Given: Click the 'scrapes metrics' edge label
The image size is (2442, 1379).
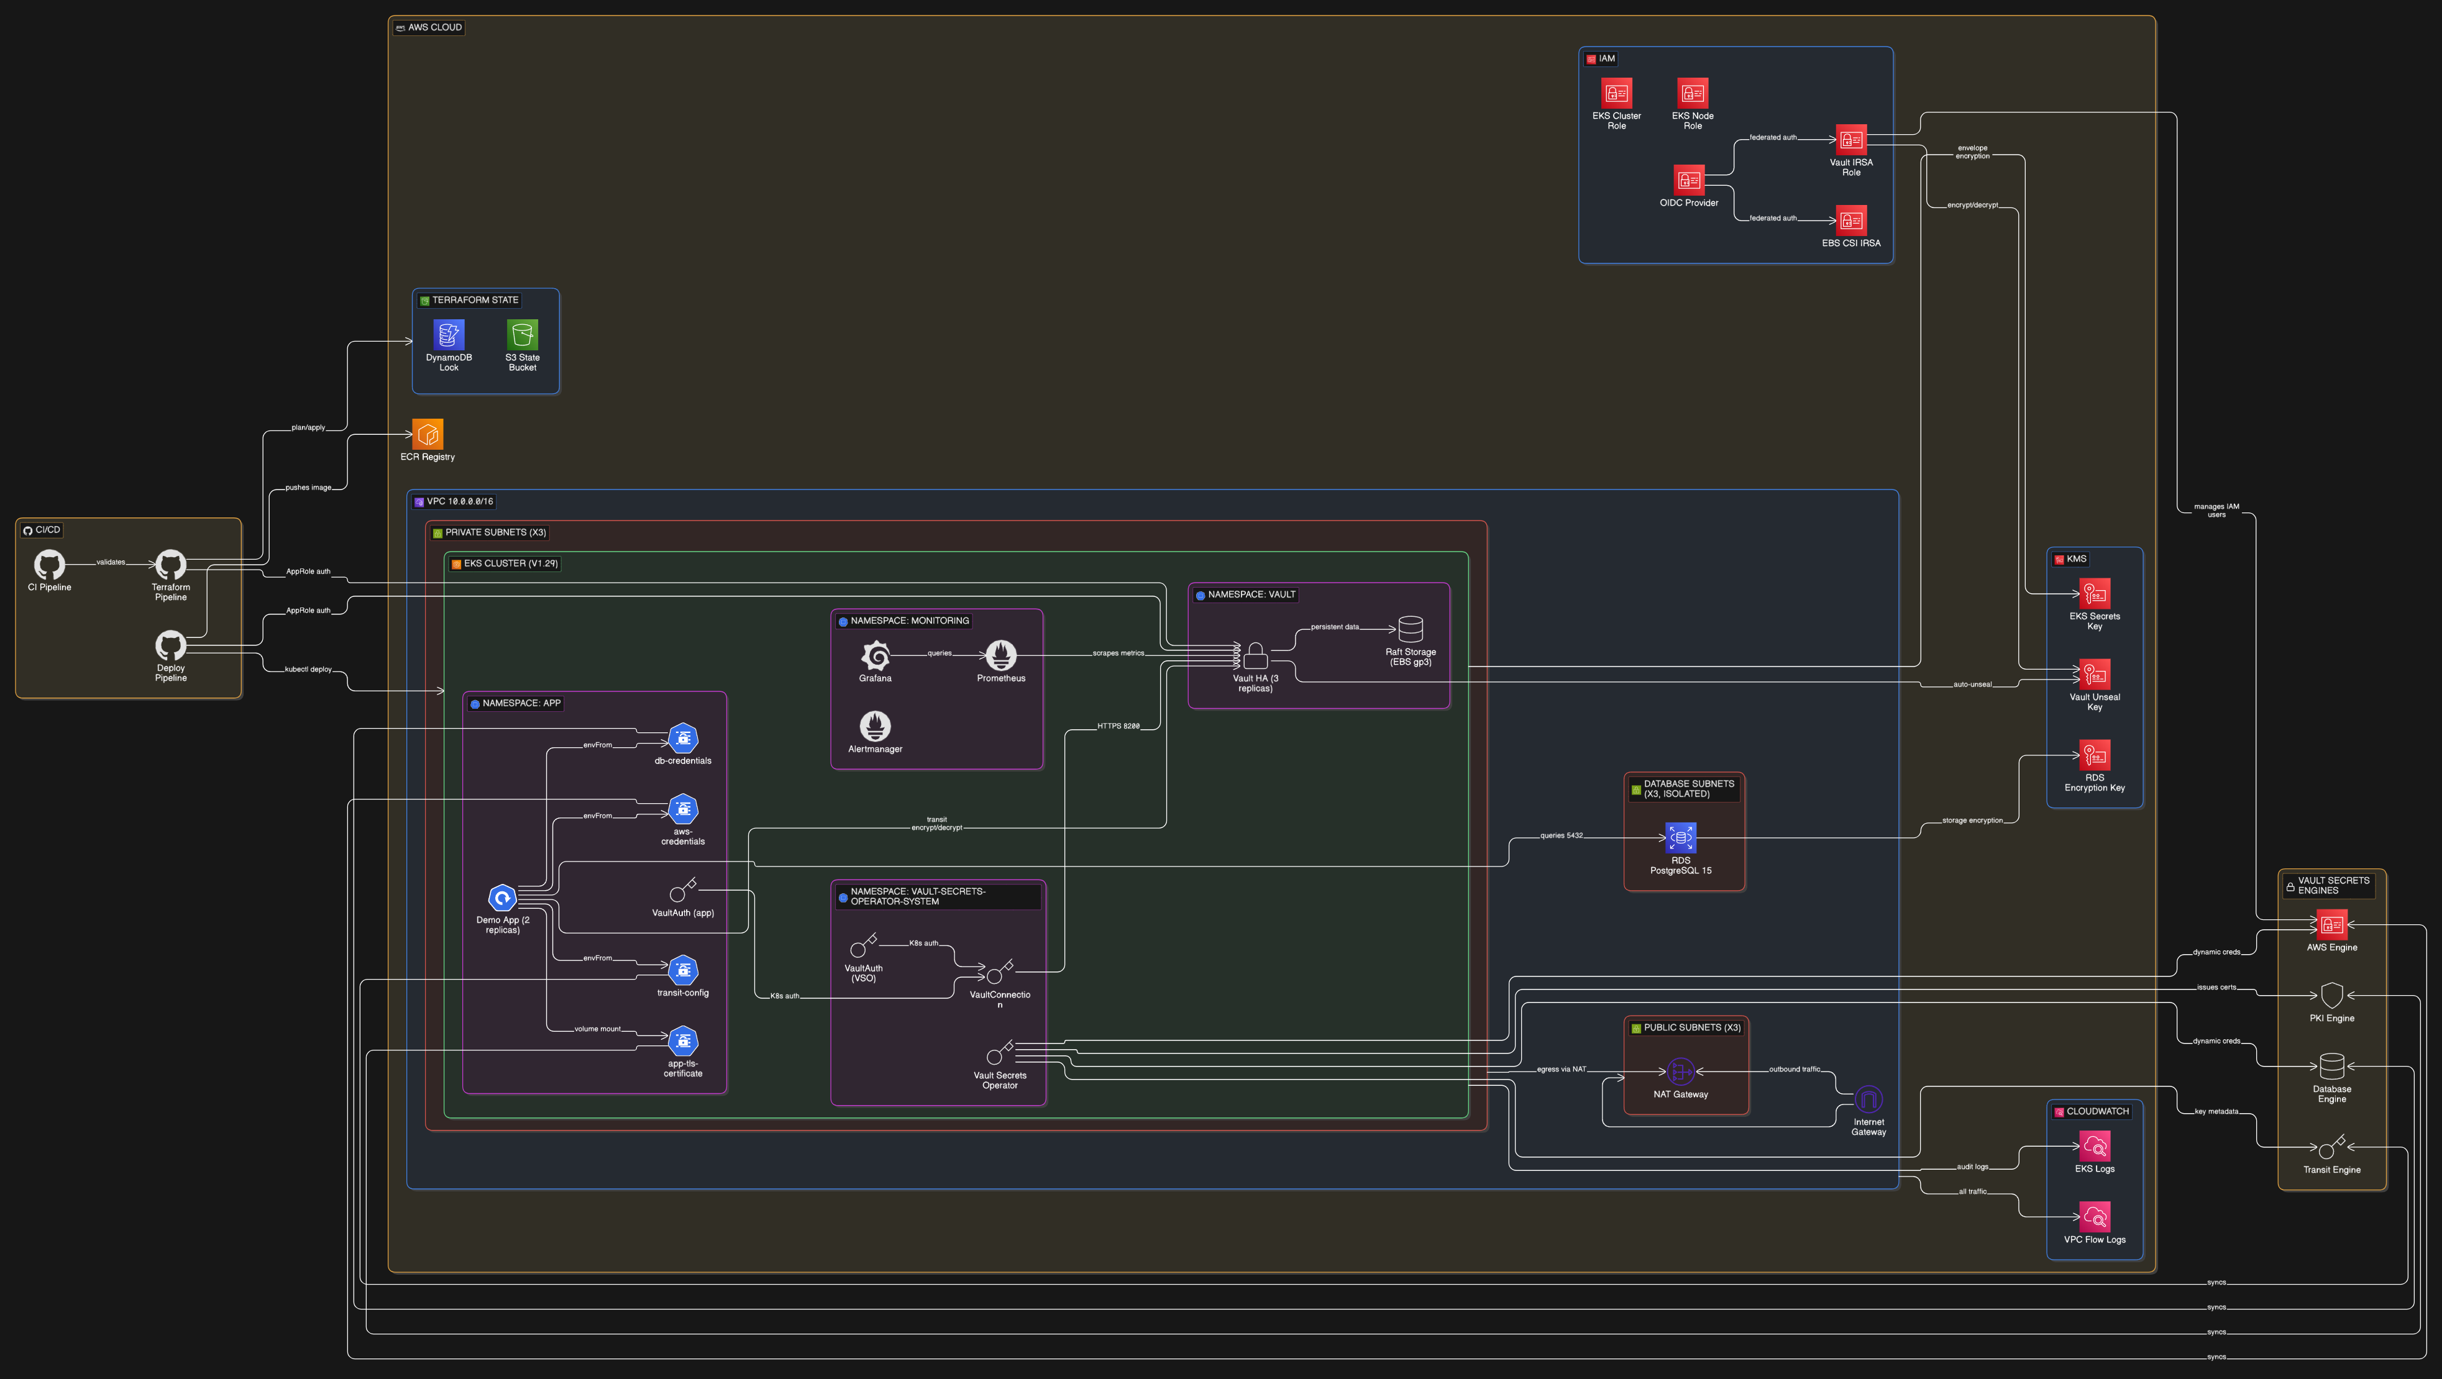Looking at the screenshot, I should coord(1118,653).
